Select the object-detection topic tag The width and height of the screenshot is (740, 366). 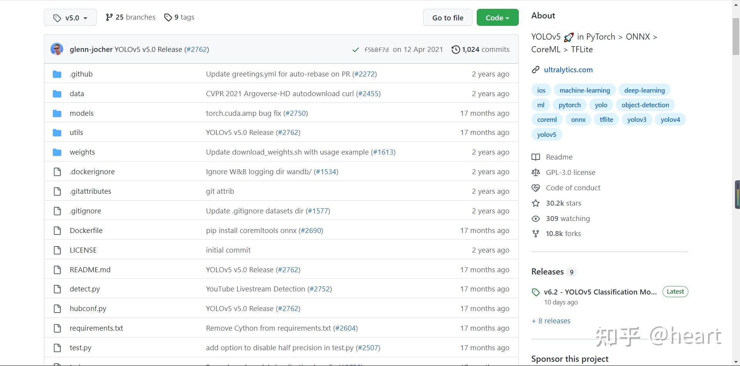point(645,105)
